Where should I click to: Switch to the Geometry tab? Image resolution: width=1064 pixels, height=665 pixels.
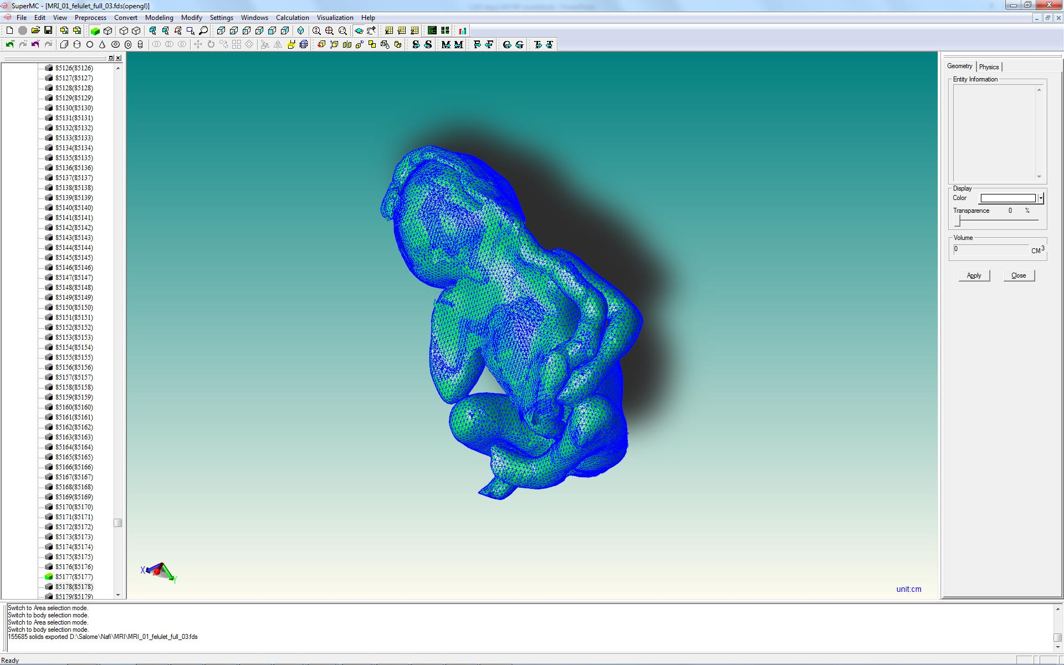point(959,66)
